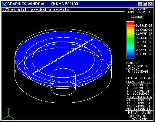Screen dimensions: 155x122
Task: Click the diagonal slit line in the plot
Action: [x=63, y=56]
